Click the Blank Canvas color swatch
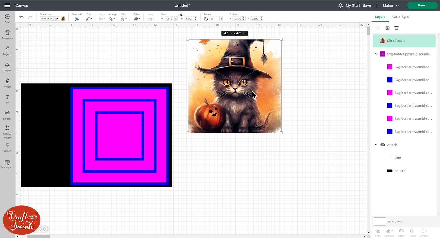Image resolution: width=440 pixels, height=238 pixels. coord(380,222)
